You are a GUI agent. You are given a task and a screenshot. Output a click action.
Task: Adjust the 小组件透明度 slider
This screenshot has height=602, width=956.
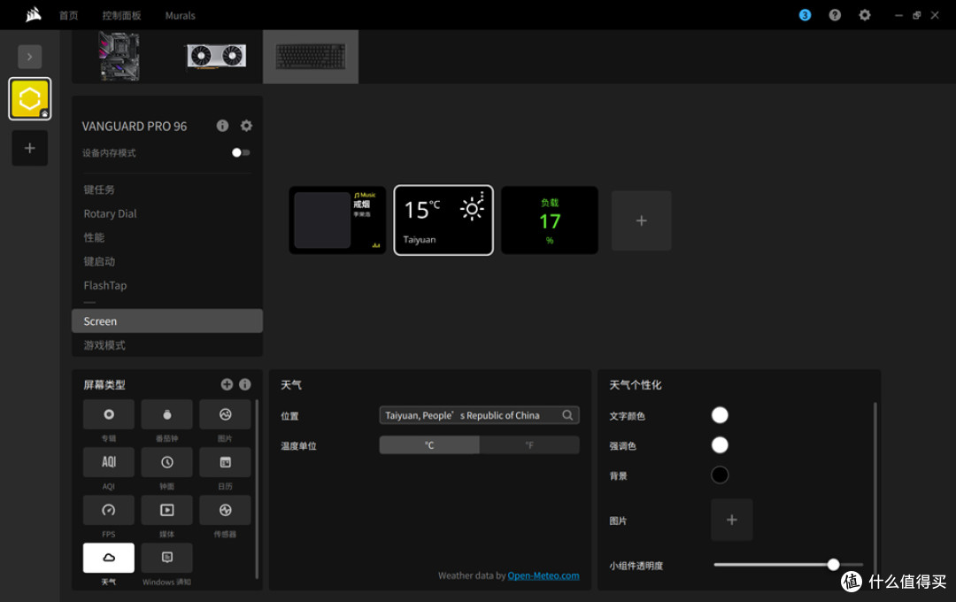789,565
